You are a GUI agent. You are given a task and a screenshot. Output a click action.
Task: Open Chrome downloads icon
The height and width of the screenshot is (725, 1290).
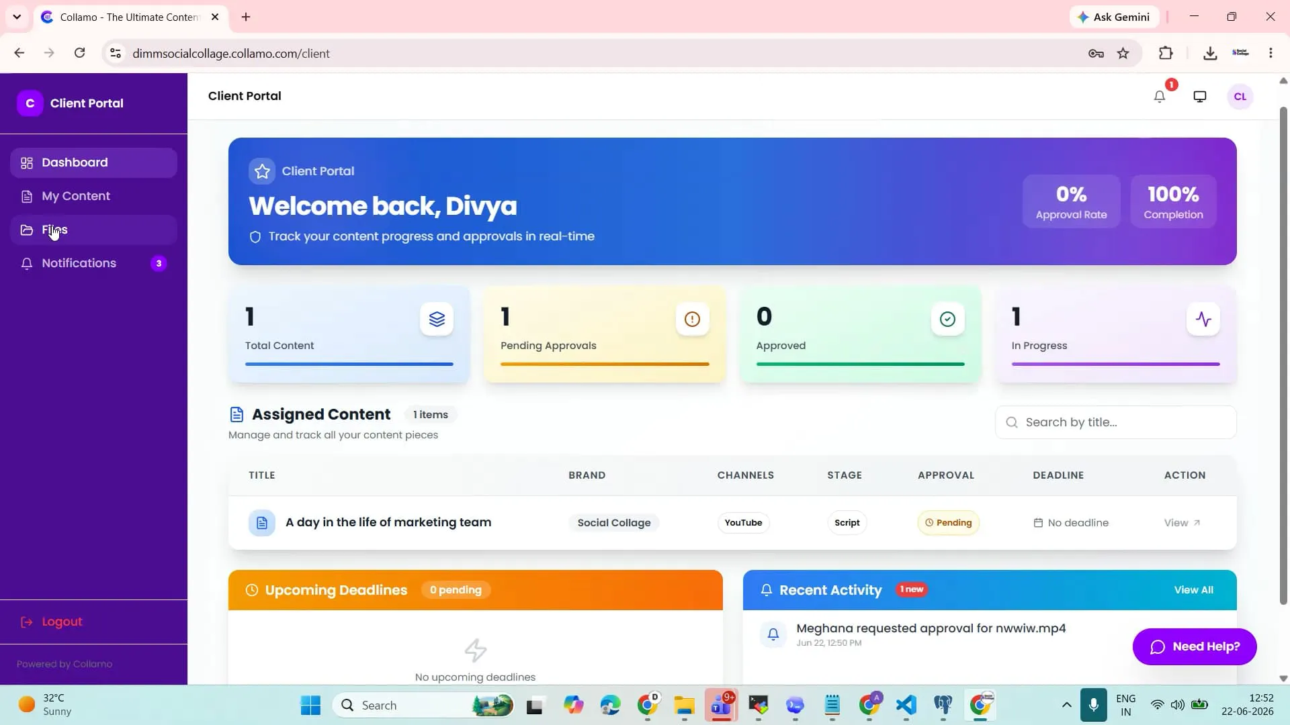pos(1210,54)
